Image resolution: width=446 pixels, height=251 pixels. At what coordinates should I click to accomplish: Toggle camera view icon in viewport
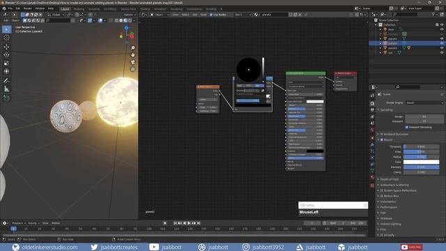(133, 62)
